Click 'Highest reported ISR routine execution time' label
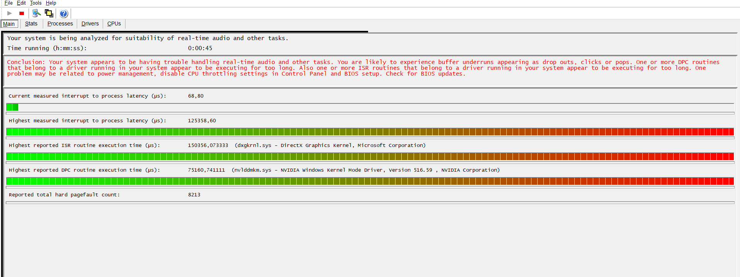 point(85,145)
